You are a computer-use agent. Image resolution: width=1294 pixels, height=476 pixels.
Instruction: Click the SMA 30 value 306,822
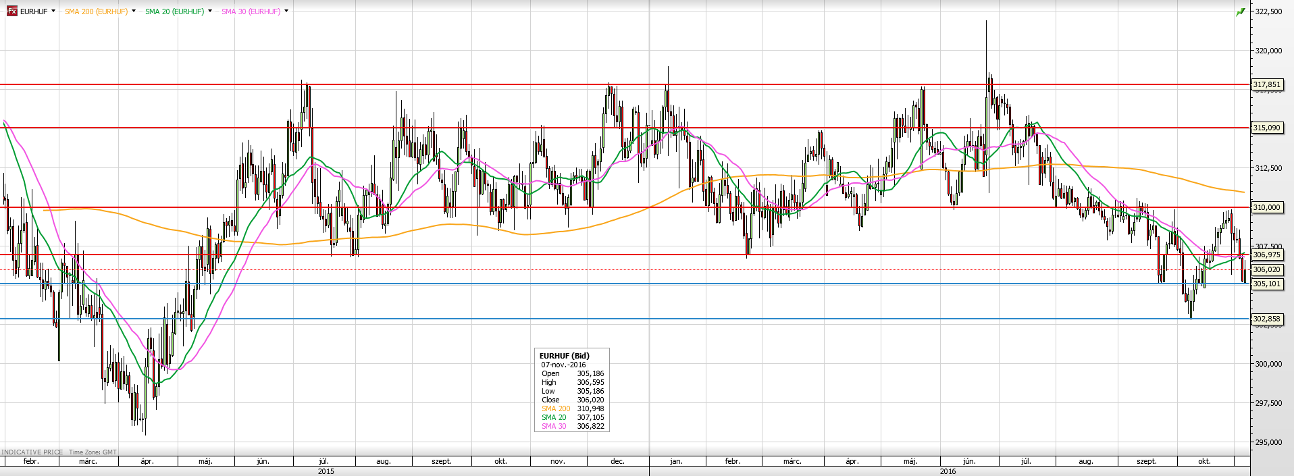590,426
